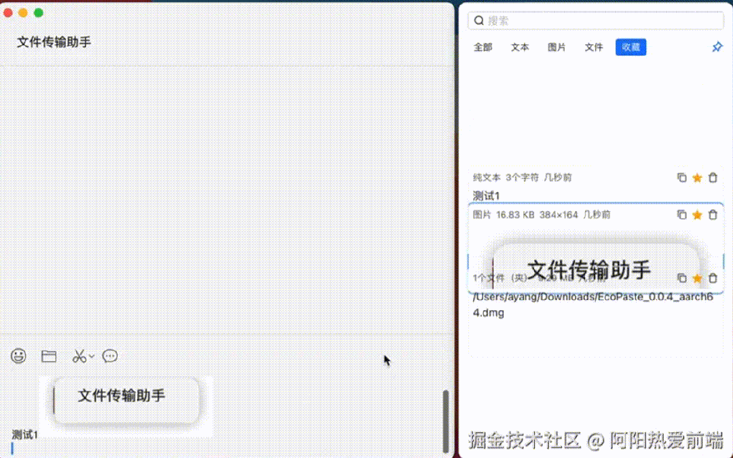Viewport: 733px width, 458px height.
Task: Click the search magnifier icon
Action: (478, 20)
